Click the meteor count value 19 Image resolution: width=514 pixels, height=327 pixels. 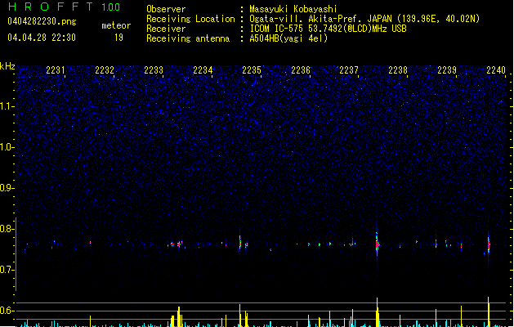118,38
